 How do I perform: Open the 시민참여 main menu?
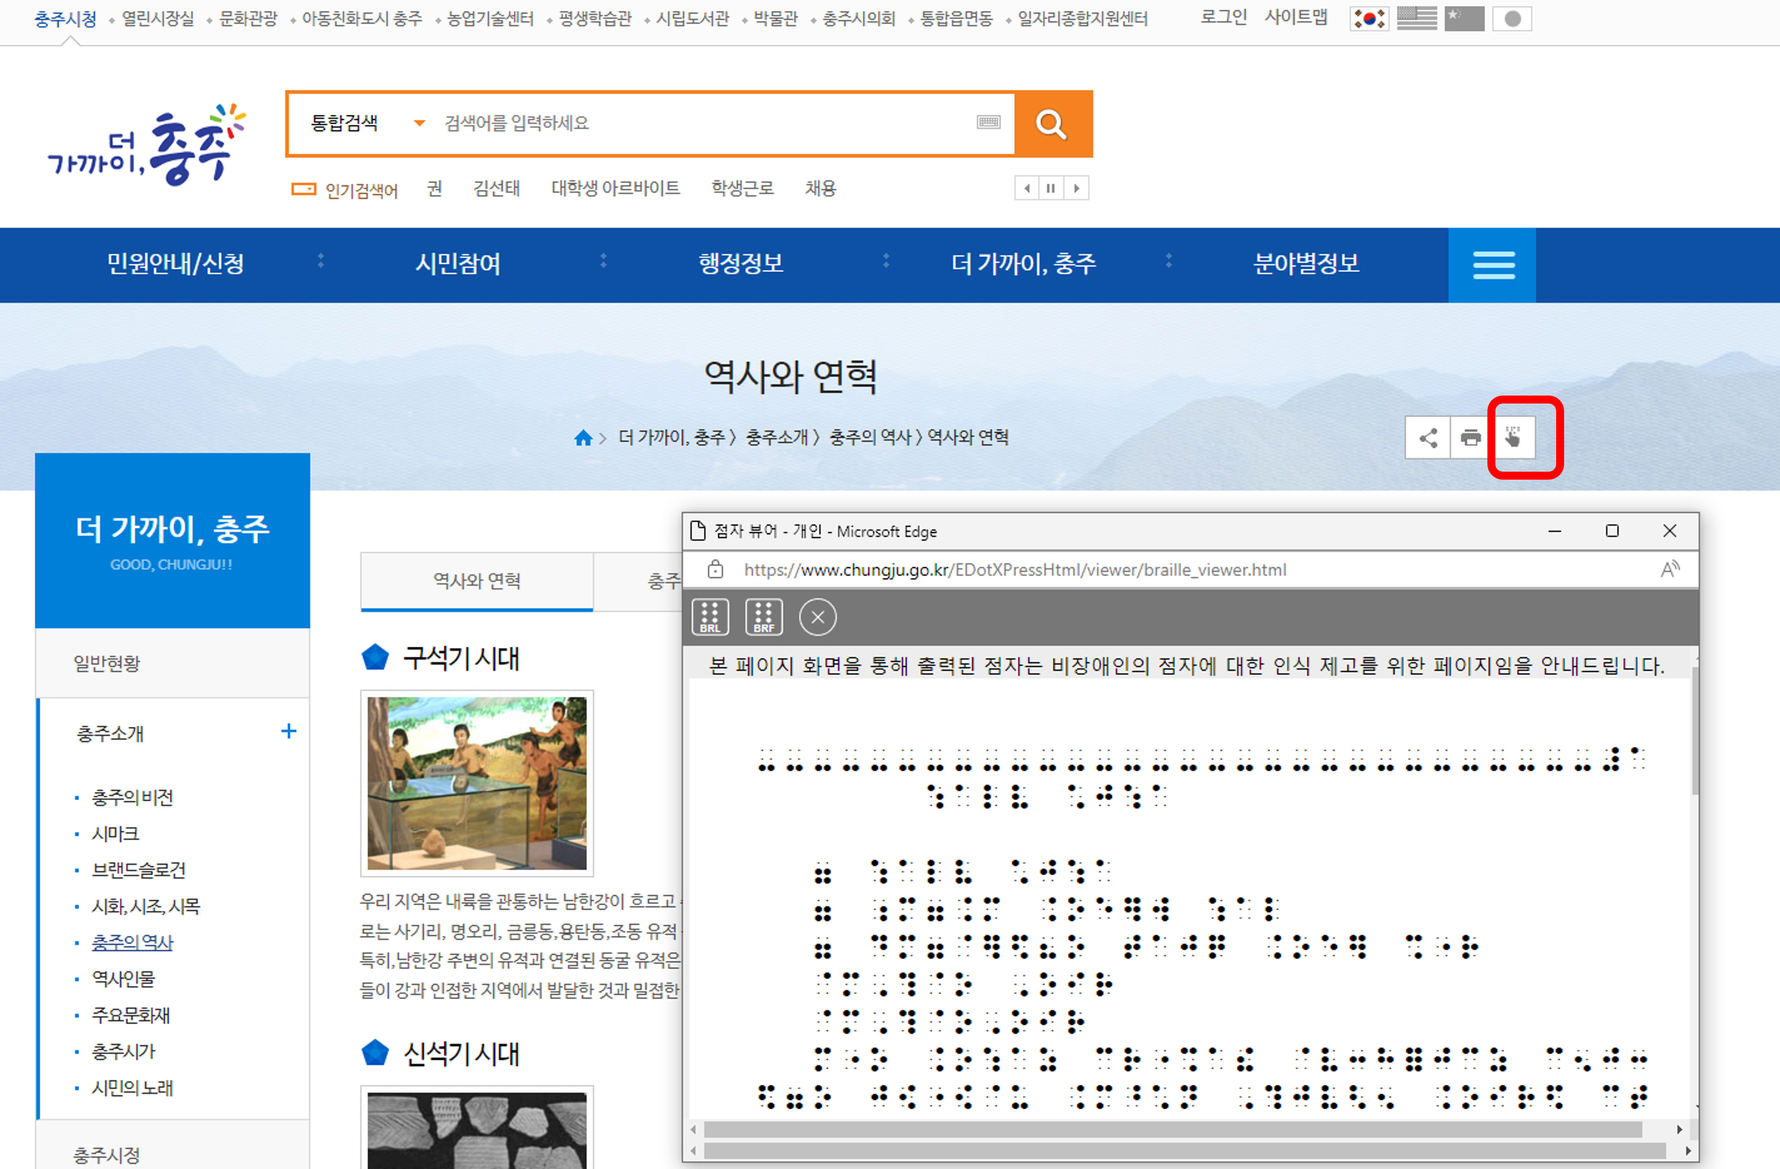(x=458, y=264)
